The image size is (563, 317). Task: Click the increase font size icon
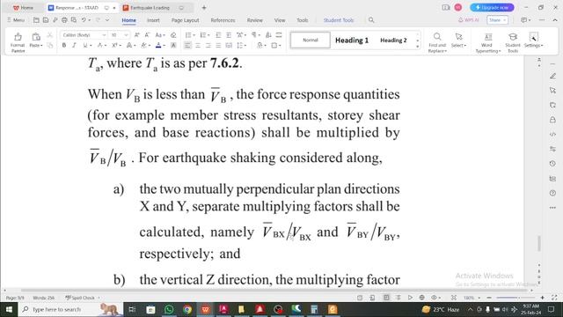(x=137, y=35)
